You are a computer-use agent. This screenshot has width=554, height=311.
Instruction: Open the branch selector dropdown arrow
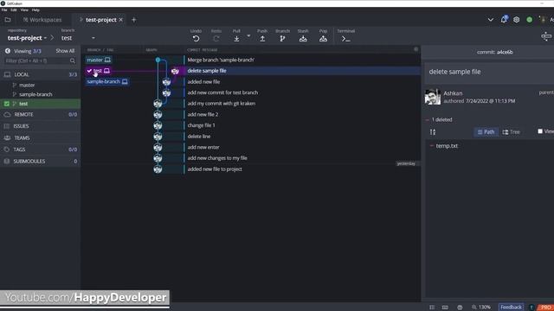pyautogui.click(x=93, y=38)
